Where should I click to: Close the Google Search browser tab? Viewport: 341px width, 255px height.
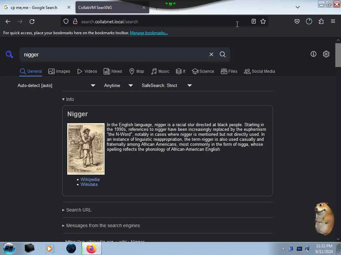[69, 7]
